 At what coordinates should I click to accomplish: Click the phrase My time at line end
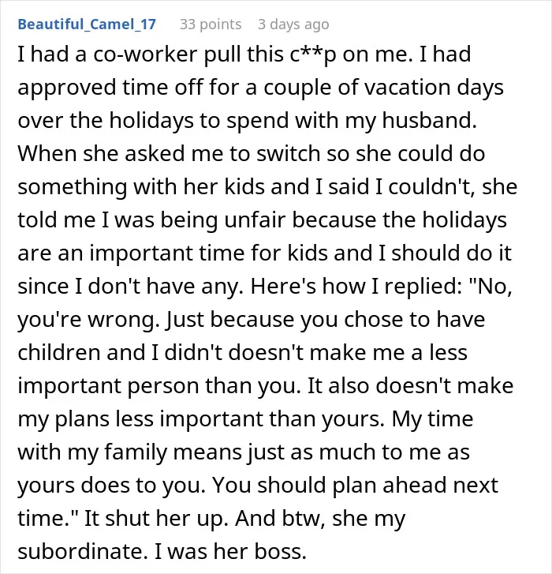tap(432, 419)
